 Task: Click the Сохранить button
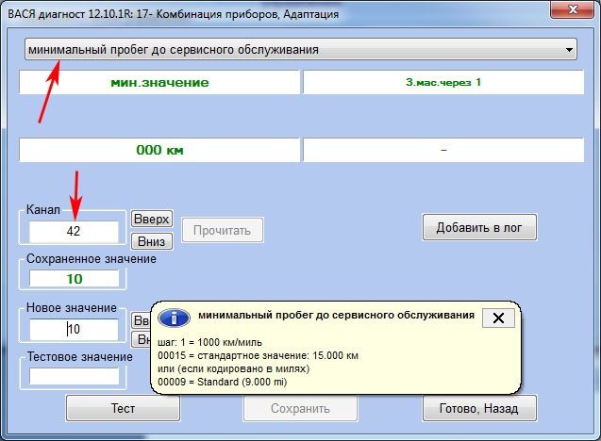(299, 409)
